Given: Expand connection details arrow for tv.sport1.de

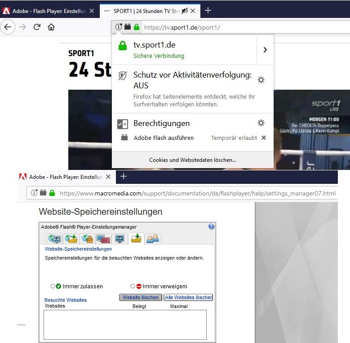Looking at the screenshot, I should [265, 50].
